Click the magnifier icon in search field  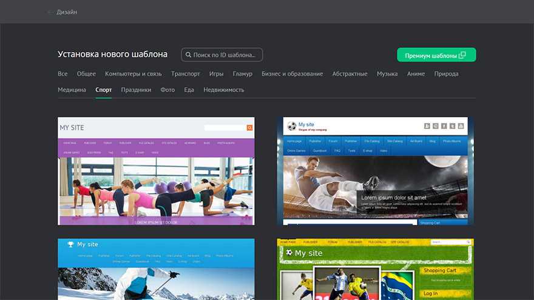pyautogui.click(x=188, y=55)
